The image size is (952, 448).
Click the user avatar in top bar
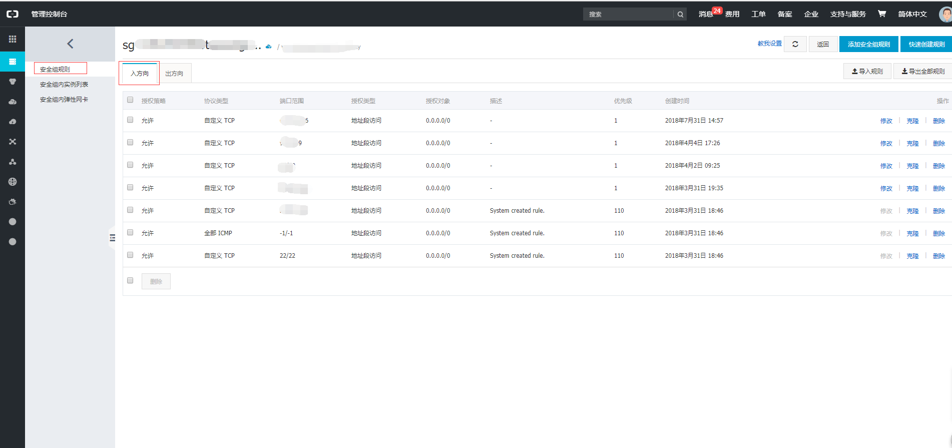click(945, 14)
